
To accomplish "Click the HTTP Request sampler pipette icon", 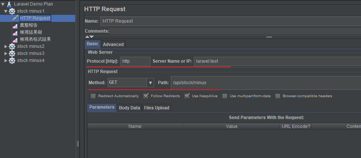I will click(15, 18).
